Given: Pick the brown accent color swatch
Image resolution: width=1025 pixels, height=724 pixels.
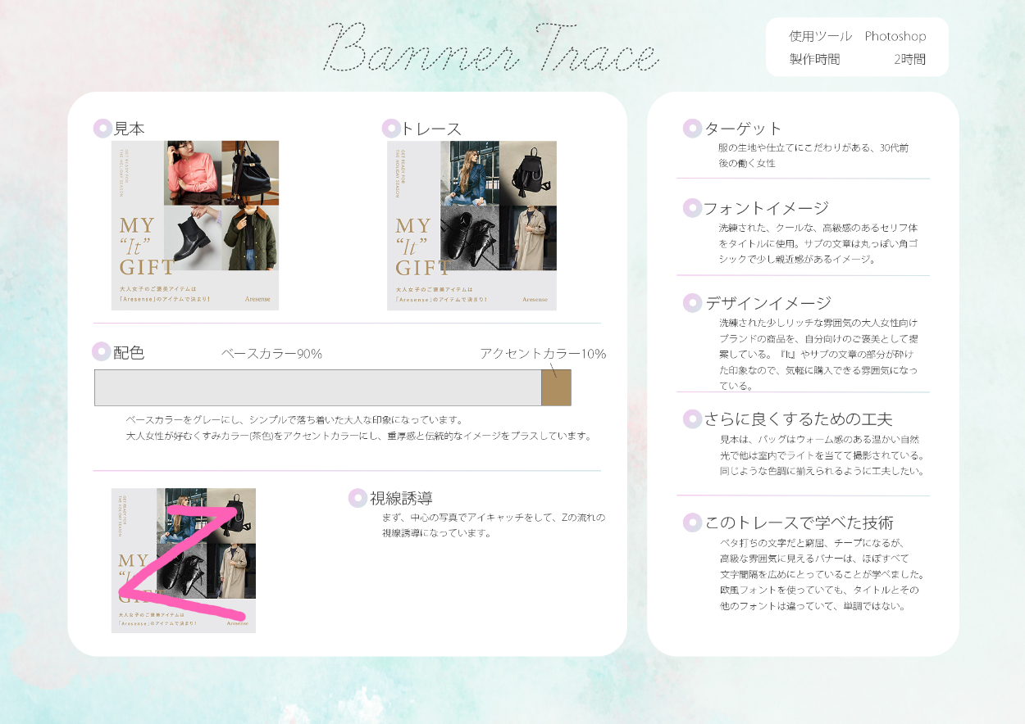Looking at the screenshot, I should click(x=556, y=387).
